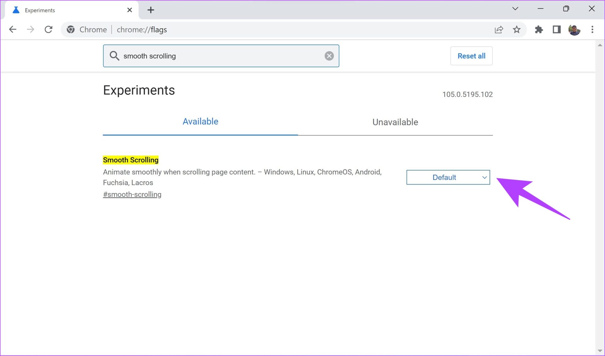
Task: Go back using the browser back arrow
Action: (13, 30)
